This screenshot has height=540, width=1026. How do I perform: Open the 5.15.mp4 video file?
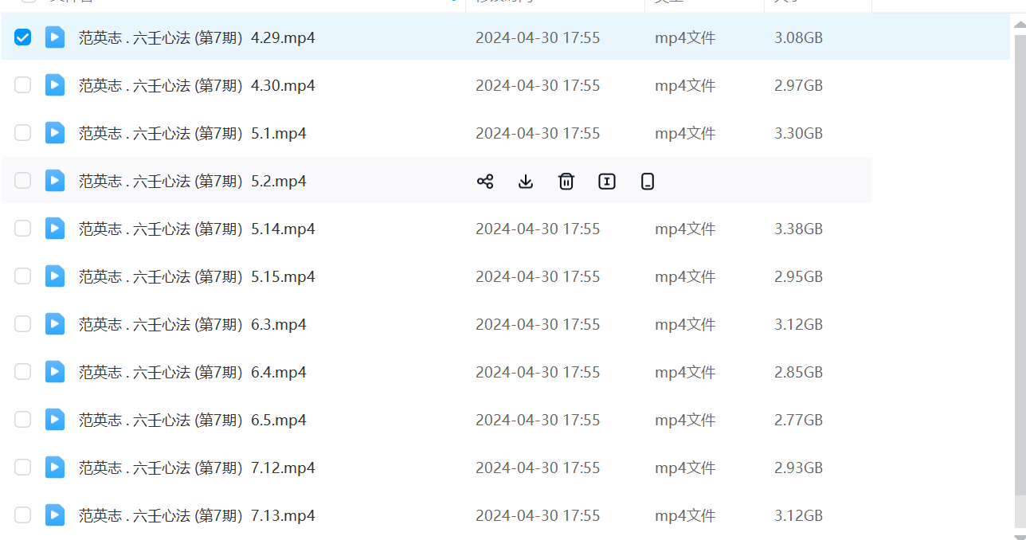coord(197,276)
